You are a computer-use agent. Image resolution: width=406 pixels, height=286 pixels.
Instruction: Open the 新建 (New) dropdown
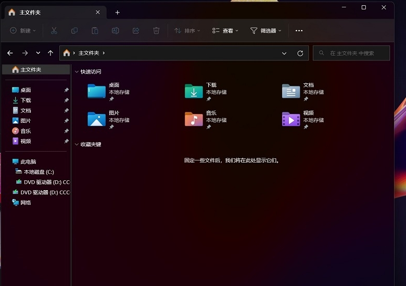pos(23,31)
